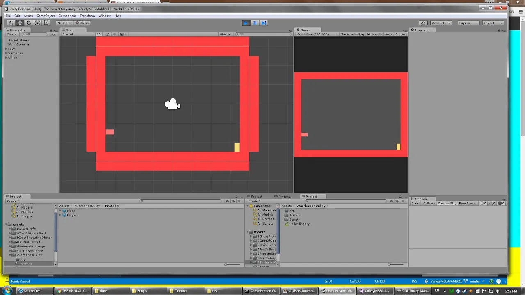Expand the Oxley object in Hierarchy
The height and width of the screenshot is (295, 525).
point(6,58)
